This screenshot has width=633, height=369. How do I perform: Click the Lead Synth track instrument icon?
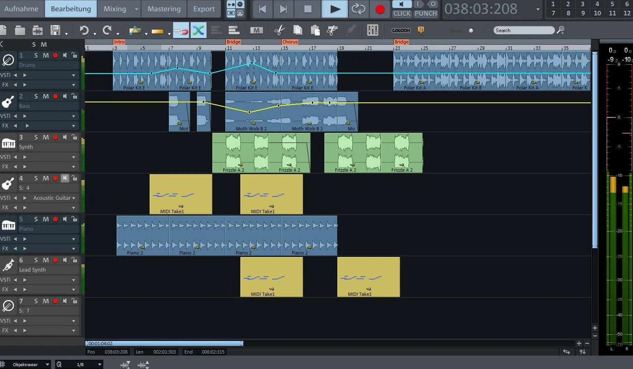tap(8, 265)
